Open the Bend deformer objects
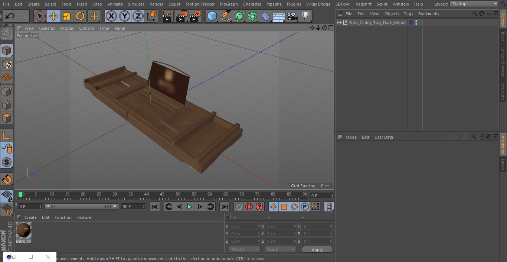This screenshot has width=507, height=262. [266, 16]
